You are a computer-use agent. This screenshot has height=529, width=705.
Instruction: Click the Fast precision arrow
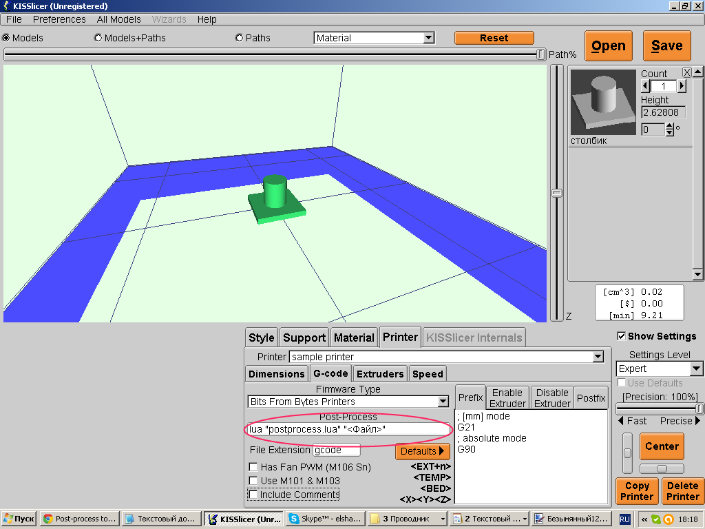click(622, 421)
